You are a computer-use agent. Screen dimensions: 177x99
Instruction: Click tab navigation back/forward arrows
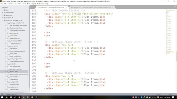click(x=33, y=7)
